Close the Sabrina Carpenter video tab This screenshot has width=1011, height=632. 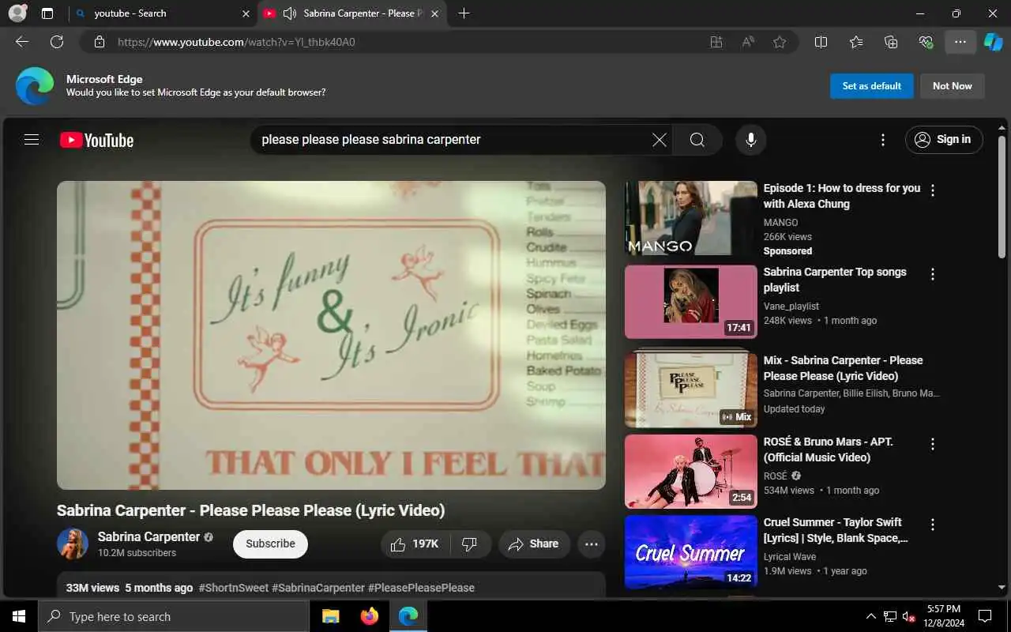[x=434, y=13]
